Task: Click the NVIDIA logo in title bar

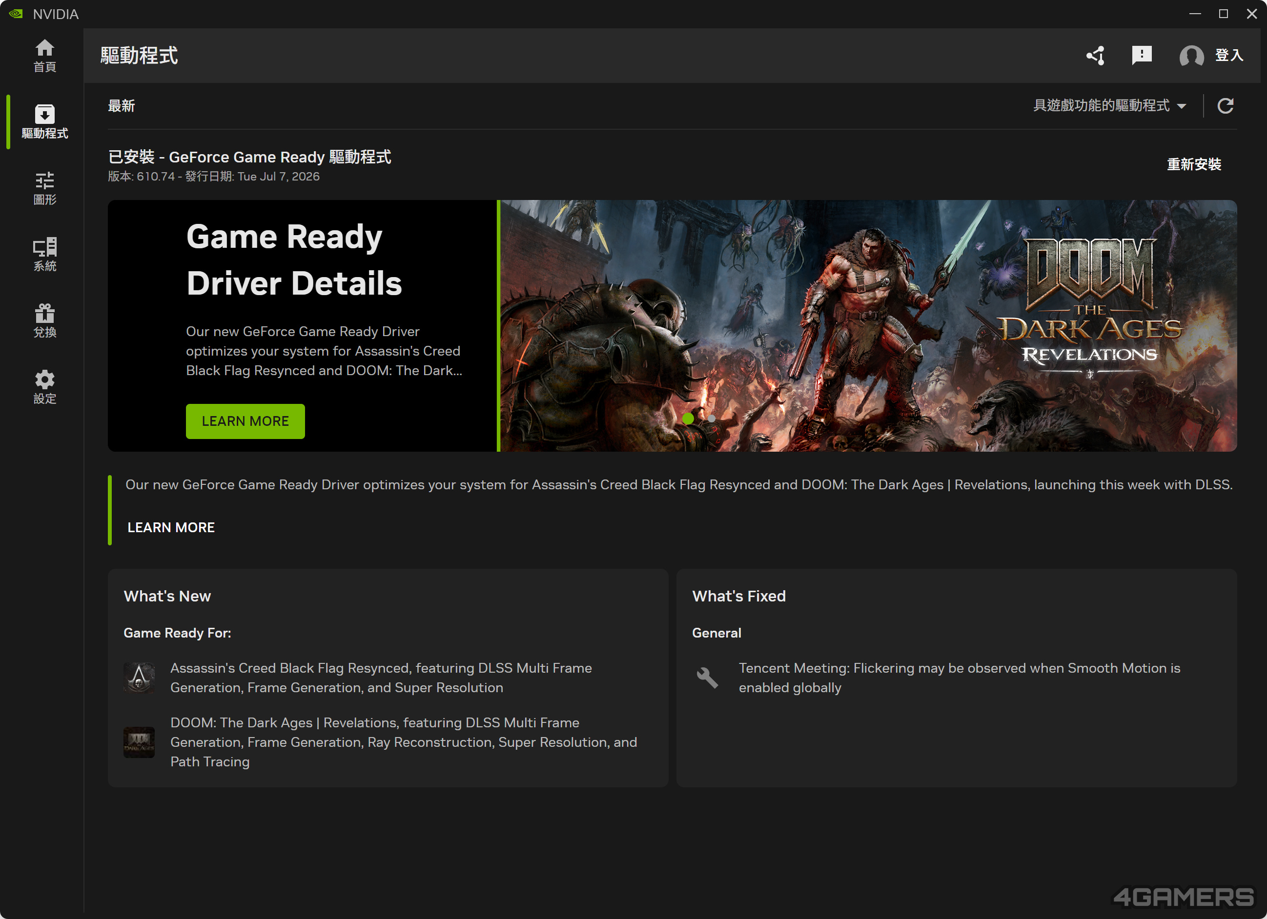Action: coord(16,13)
